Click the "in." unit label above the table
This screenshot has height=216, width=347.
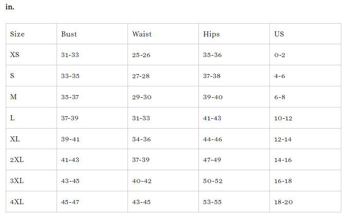(x=10, y=7)
